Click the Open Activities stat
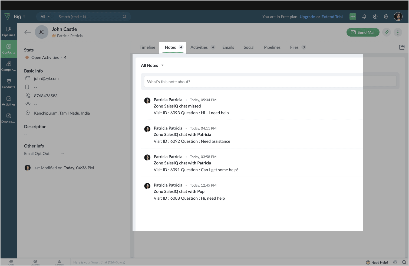 point(46,57)
